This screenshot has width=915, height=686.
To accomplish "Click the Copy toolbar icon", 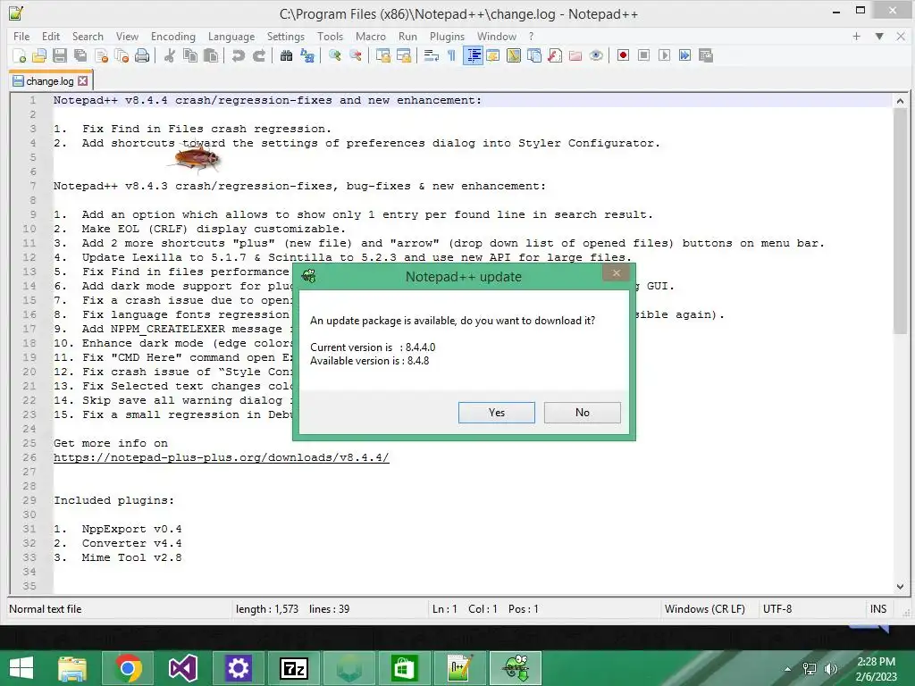I will 190,55.
